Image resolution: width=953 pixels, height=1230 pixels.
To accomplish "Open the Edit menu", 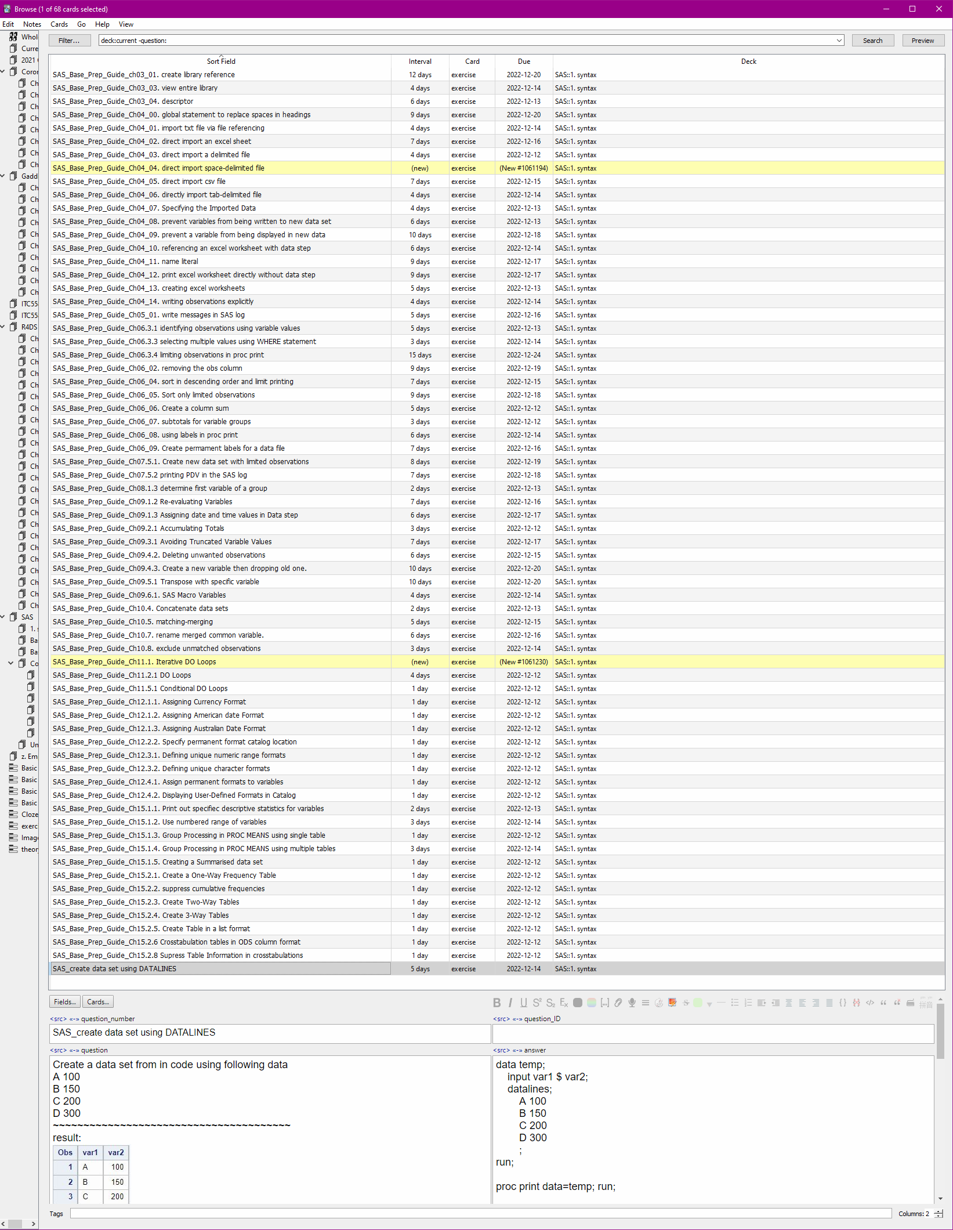I will click(8, 24).
